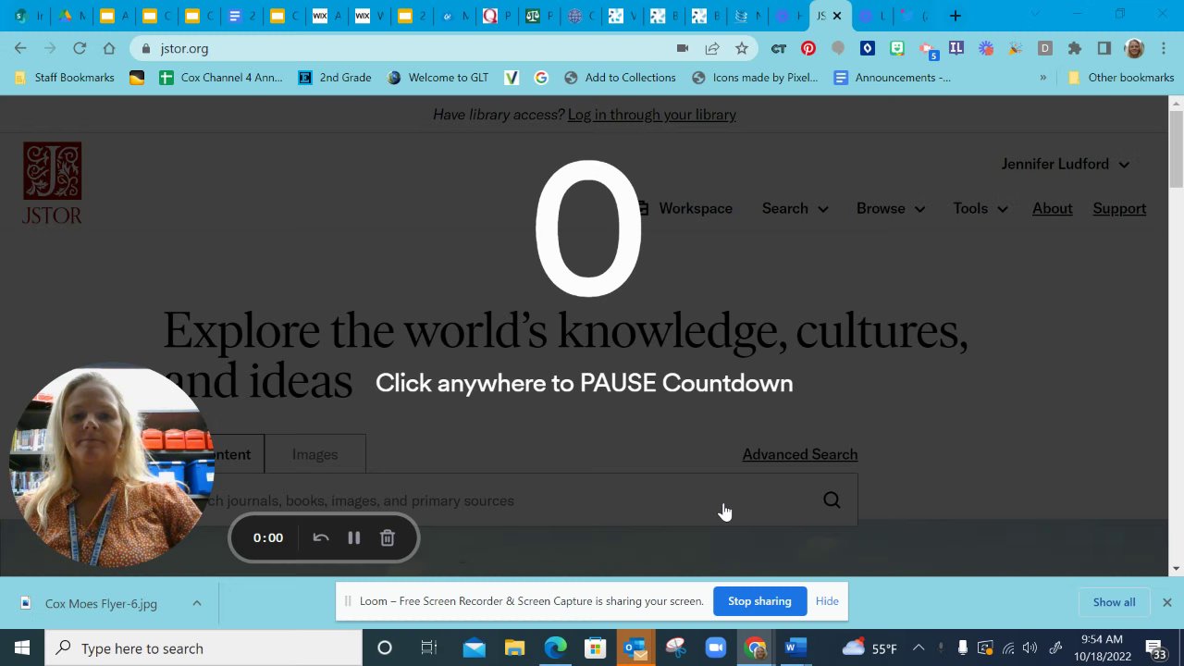Expand the Tools dropdown menu
This screenshot has width=1184, height=666.
click(980, 208)
